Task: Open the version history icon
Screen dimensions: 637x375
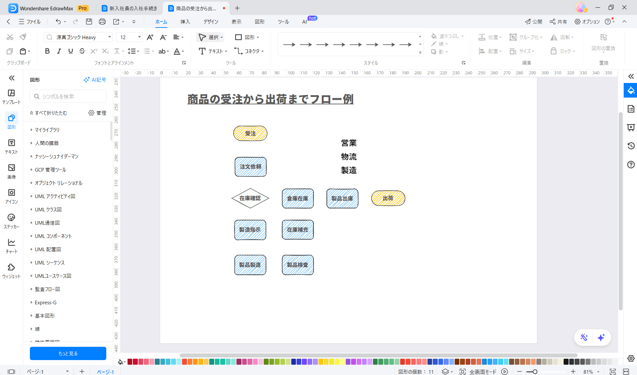Action: tap(631, 146)
